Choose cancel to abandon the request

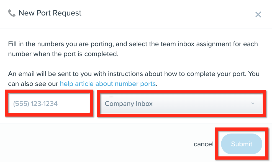tap(204, 144)
